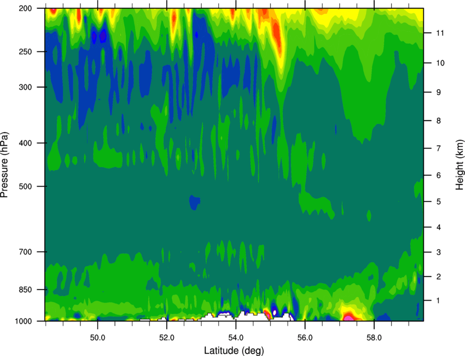Viewport: 465px width, 356px height.
Task: Pick the 2 km height label
Action: tap(438, 277)
